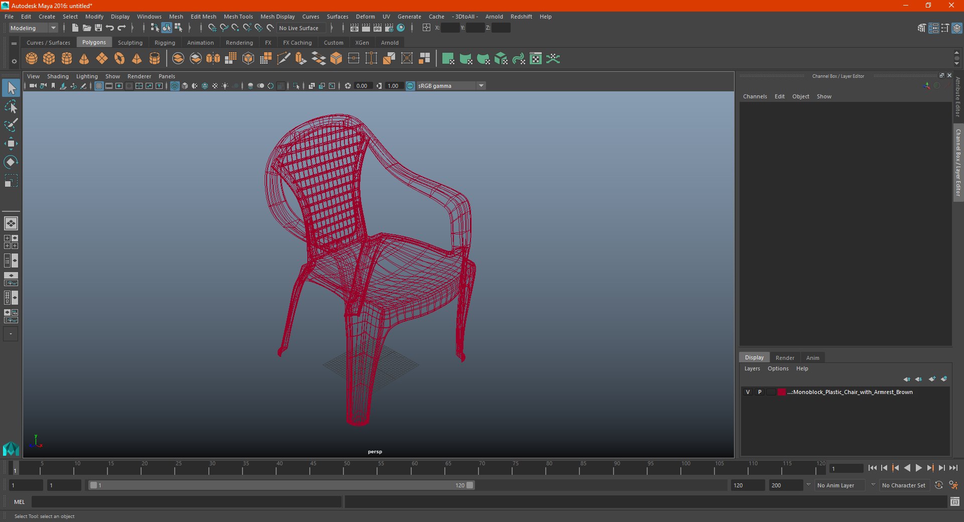The width and height of the screenshot is (964, 522).
Task: Open shelf tab list menu icon
Action: click(x=14, y=44)
